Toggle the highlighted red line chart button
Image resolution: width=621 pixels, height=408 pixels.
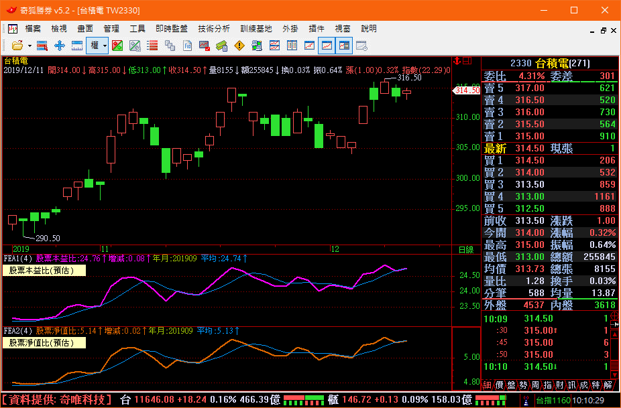click(x=327, y=46)
